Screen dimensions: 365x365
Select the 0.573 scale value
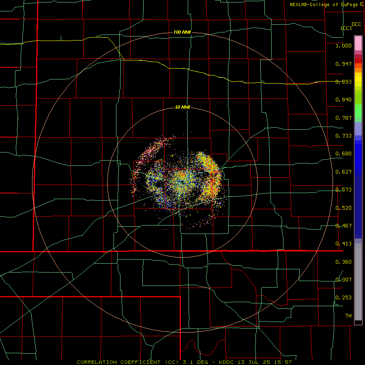[344, 190]
